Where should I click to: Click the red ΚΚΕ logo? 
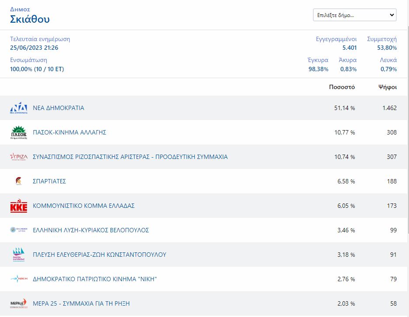coord(19,206)
